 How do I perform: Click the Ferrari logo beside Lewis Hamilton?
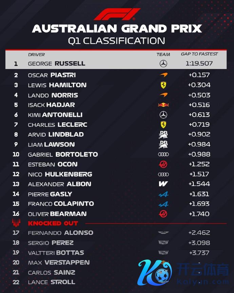(x=163, y=85)
